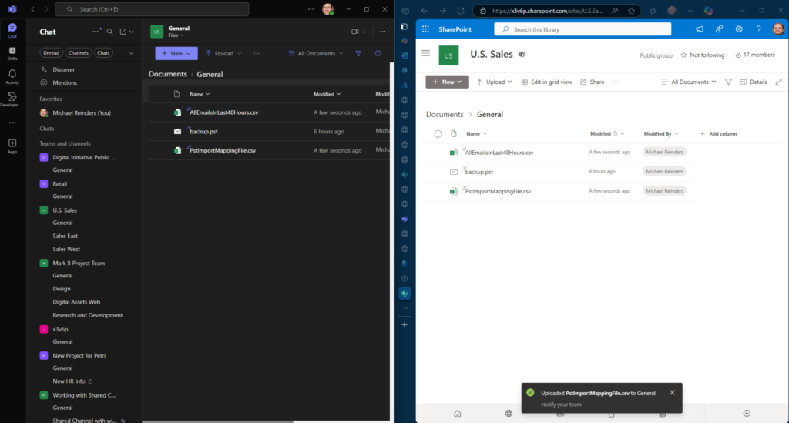
Task: Open the SharePoint navigation hamburger menu
Action: [x=425, y=53]
